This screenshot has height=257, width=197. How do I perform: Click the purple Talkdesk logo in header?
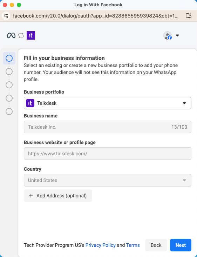pos(31,35)
